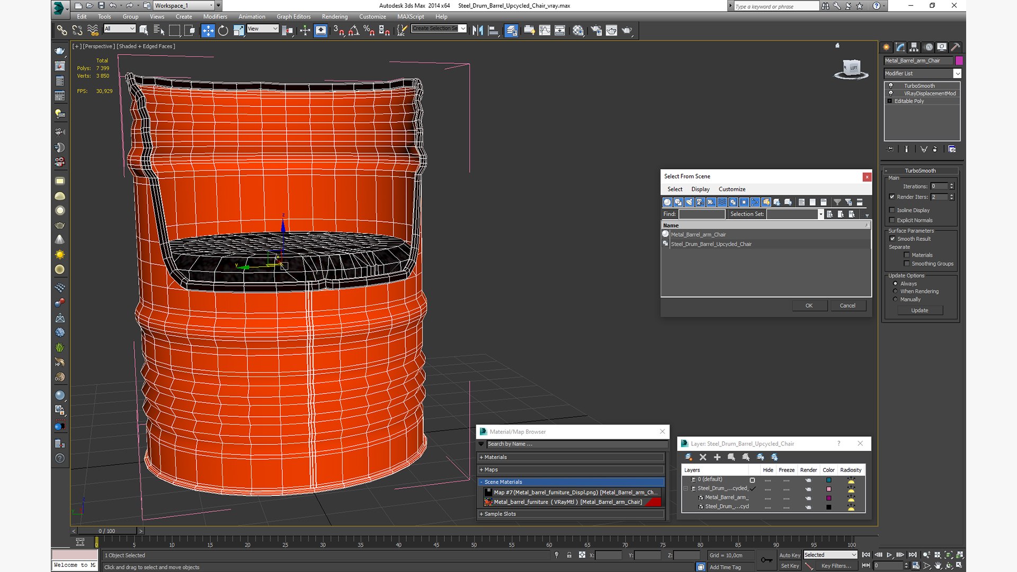This screenshot has height=572, width=1017.
Task: Toggle Smooth Result checkbox
Action: (893, 239)
